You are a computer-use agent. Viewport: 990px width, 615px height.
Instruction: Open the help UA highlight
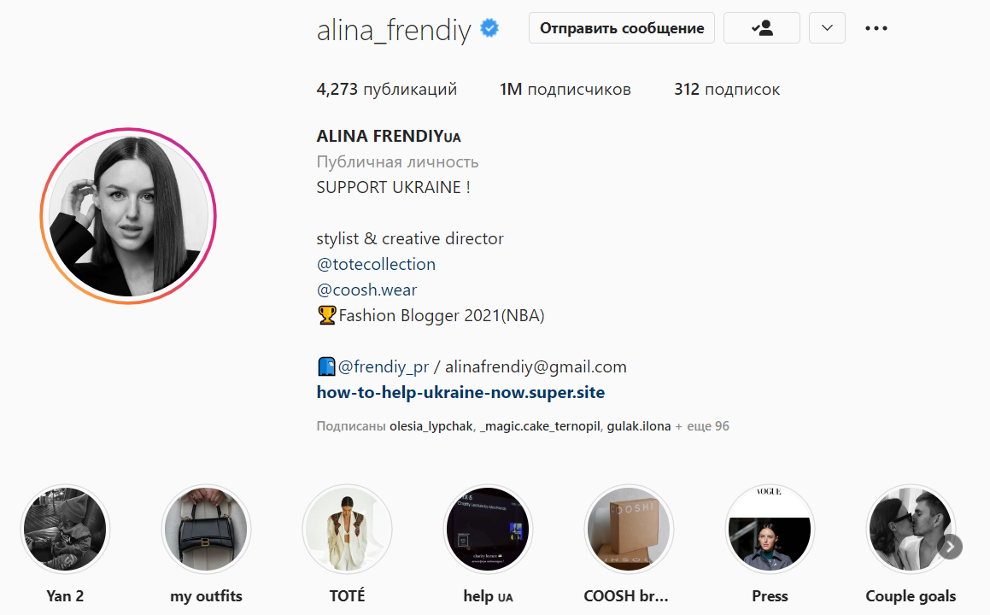(488, 529)
